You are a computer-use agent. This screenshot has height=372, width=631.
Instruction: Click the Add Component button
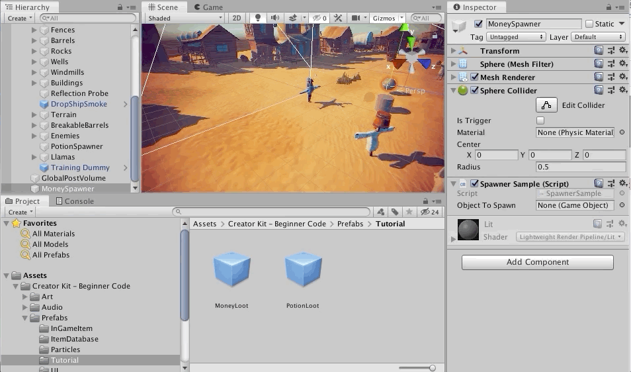[x=537, y=262]
